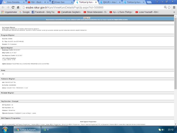Bookmark this page with the star icon
Screen dimensions: 177x133
169,7
